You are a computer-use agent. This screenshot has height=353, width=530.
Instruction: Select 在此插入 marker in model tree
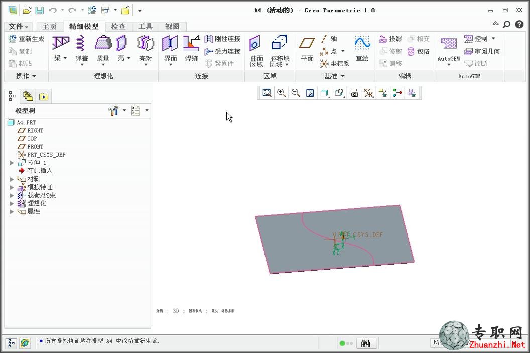[36, 171]
